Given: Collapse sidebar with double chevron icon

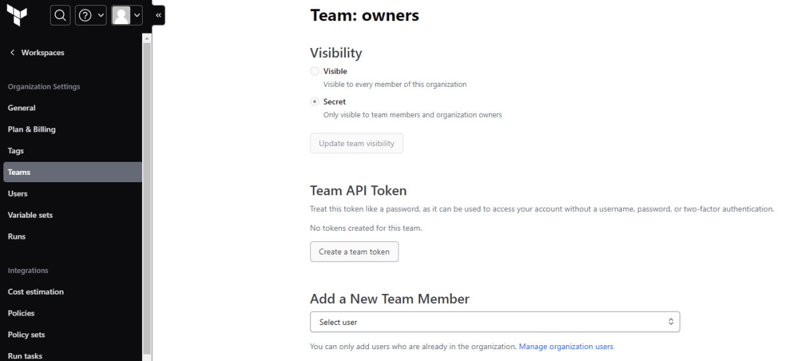Looking at the screenshot, I should [158, 15].
